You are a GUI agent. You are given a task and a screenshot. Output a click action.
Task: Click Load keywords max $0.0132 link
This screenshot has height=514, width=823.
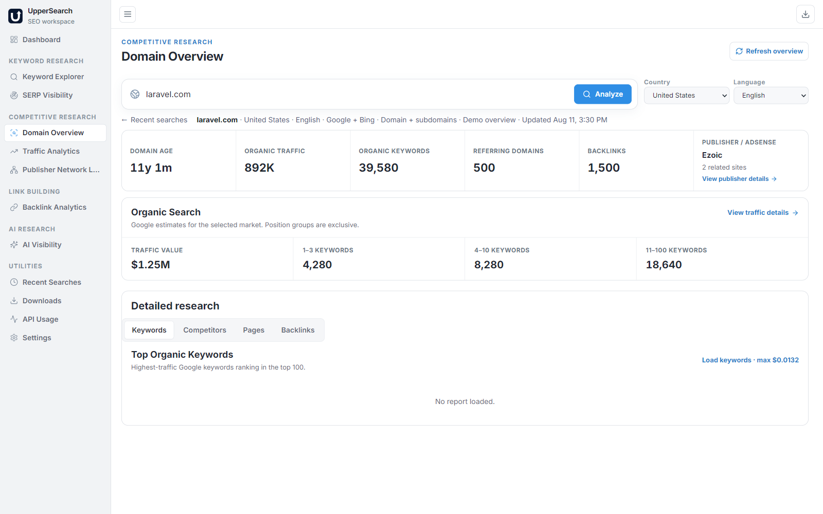[x=750, y=360]
